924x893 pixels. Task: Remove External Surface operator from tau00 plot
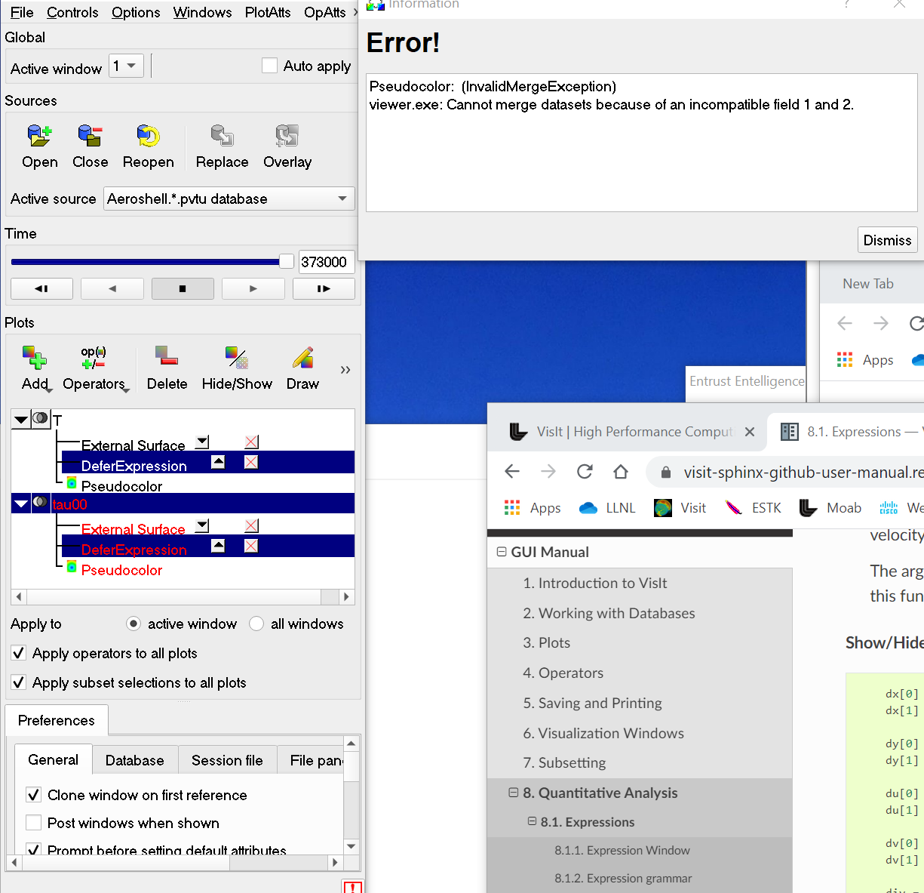coord(252,526)
